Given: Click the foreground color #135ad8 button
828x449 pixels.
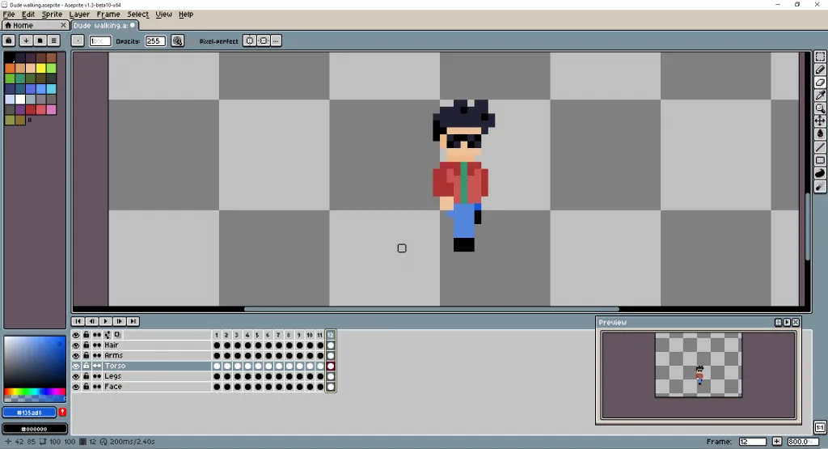Looking at the screenshot, I should (30, 412).
